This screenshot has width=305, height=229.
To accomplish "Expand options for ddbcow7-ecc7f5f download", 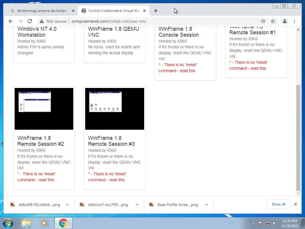I will (x=137, y=205).
